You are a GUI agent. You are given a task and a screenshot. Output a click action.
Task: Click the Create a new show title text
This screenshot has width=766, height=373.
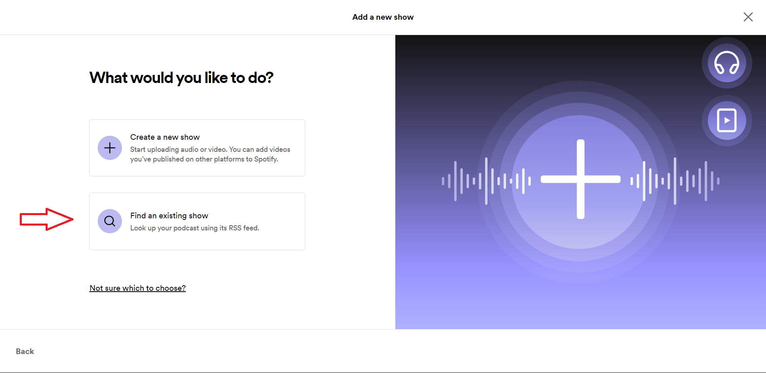point(165,137)
